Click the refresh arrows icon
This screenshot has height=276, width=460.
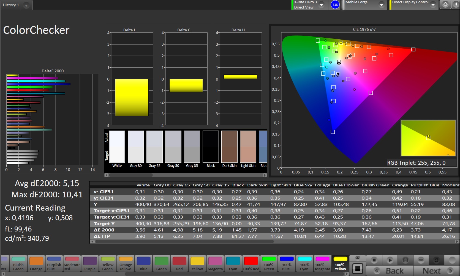(436, 260)
